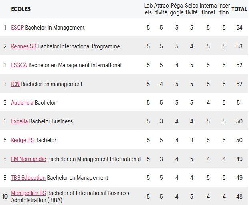Open the Rennes SB link
Screen dimensions: 249x205
coord(24,46)
